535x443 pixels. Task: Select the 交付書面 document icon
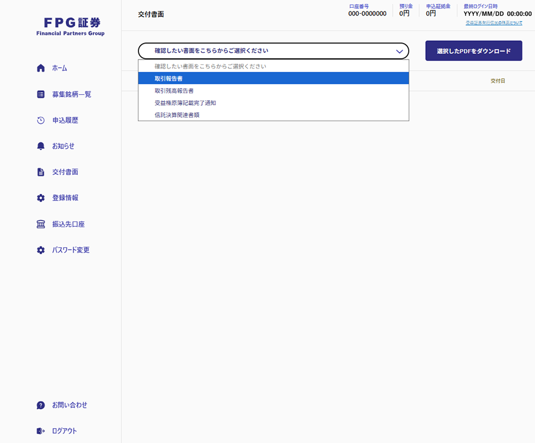pyautogui.click(x=40, y=171)
